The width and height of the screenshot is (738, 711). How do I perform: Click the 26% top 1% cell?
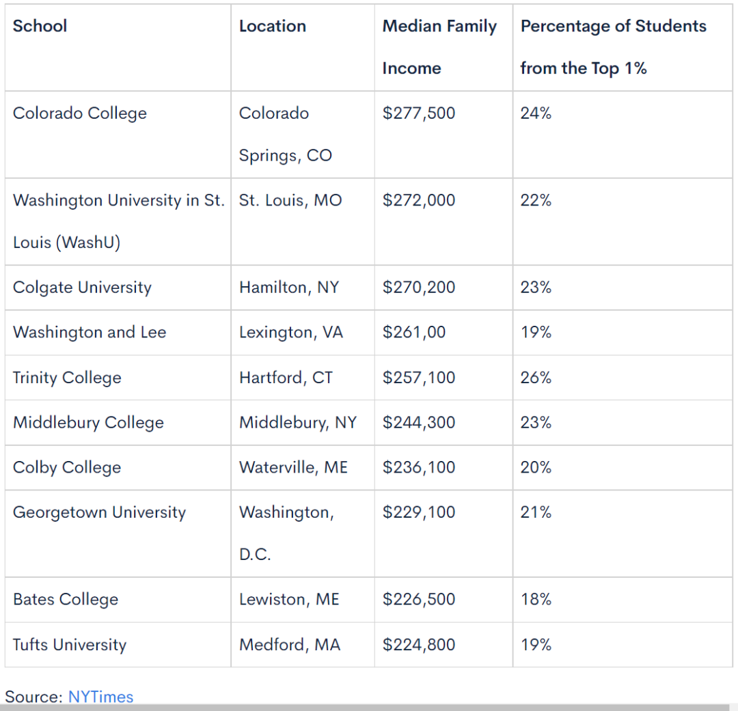(536, 378)
